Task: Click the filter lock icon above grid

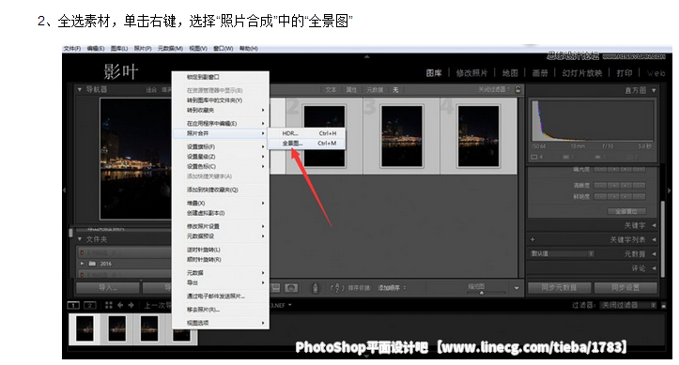Action: click(x=517, y=89)
